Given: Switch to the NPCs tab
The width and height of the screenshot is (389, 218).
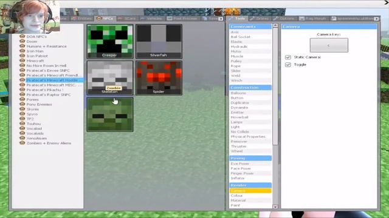Looking at the screenshot, I should pos(105,19).
